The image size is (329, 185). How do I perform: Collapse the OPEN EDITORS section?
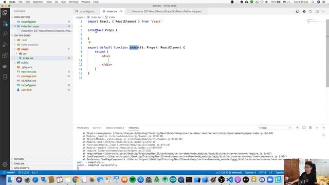click(x=22, y=17)
